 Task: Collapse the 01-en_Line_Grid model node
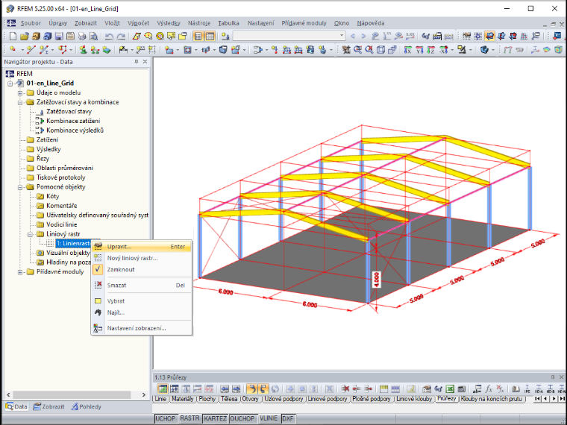10,84
